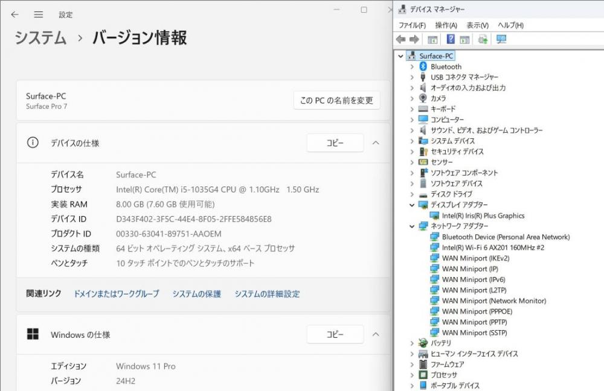
Task: Click the Forward arrow in Device Manager toolbar
Action: [414, 39]
